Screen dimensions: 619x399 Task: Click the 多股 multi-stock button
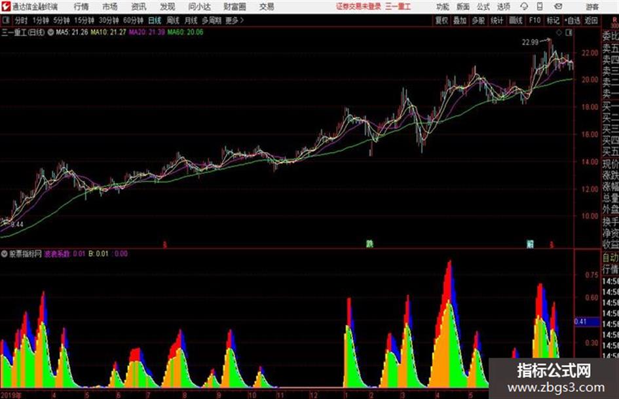[478, 20]
